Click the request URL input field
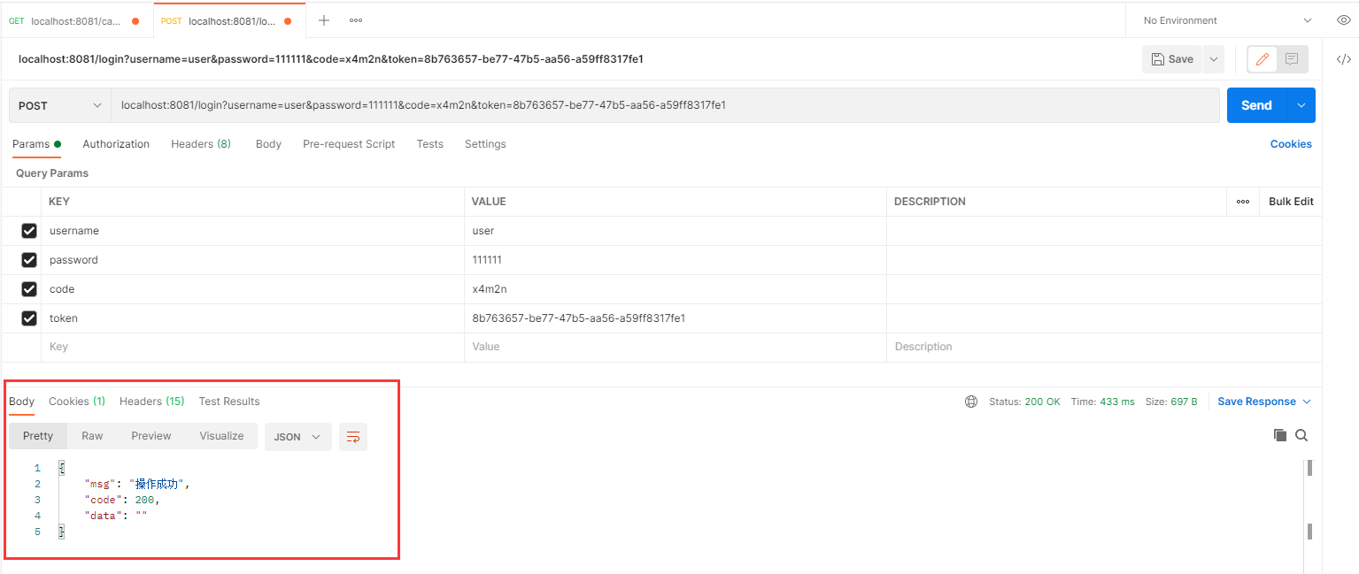Image resolution: width=1359 pixels, height=574 pixels. pyautogui.click(x=664, y=105)
